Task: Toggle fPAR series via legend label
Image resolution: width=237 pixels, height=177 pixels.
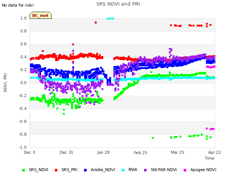Action: click(133, 170)
